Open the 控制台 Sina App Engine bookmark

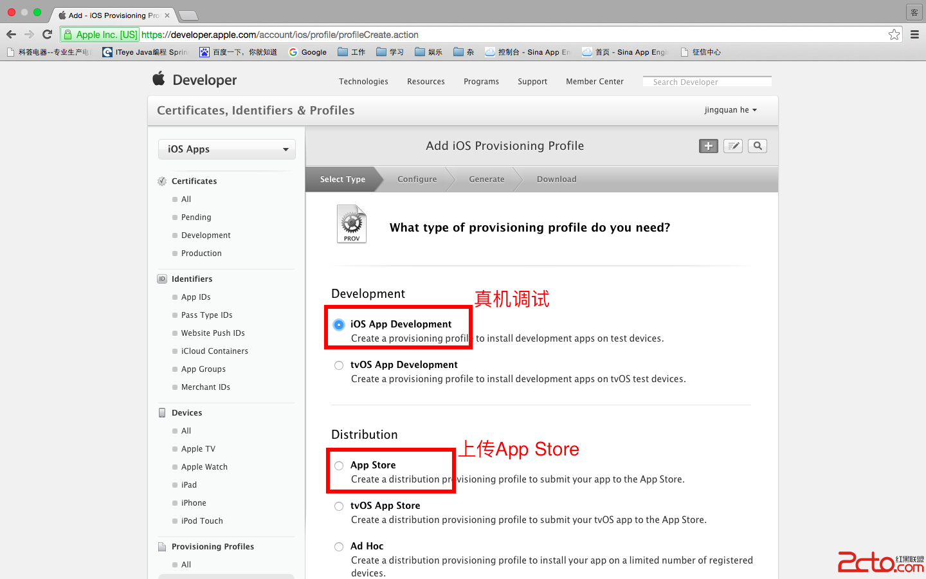click(528, 52)
